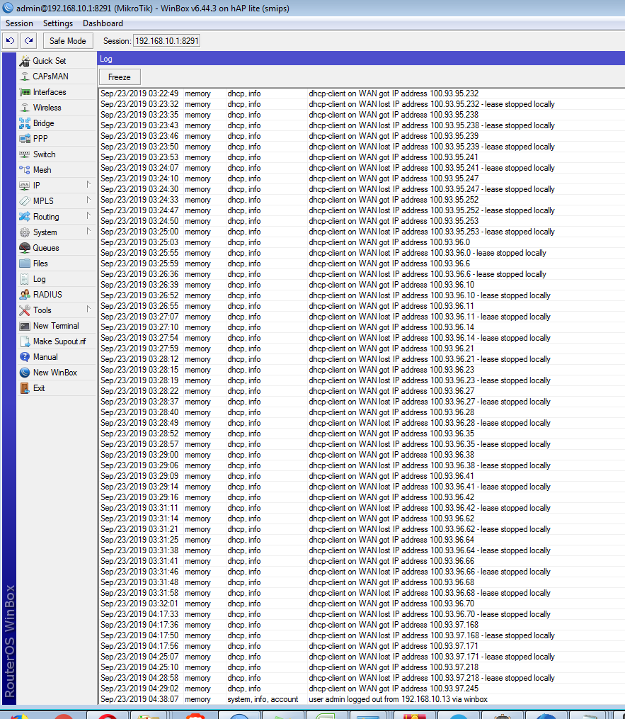Click memory cell of 04:38:07 row
This screenshot has width=625, height=719.
click(197, 699)
